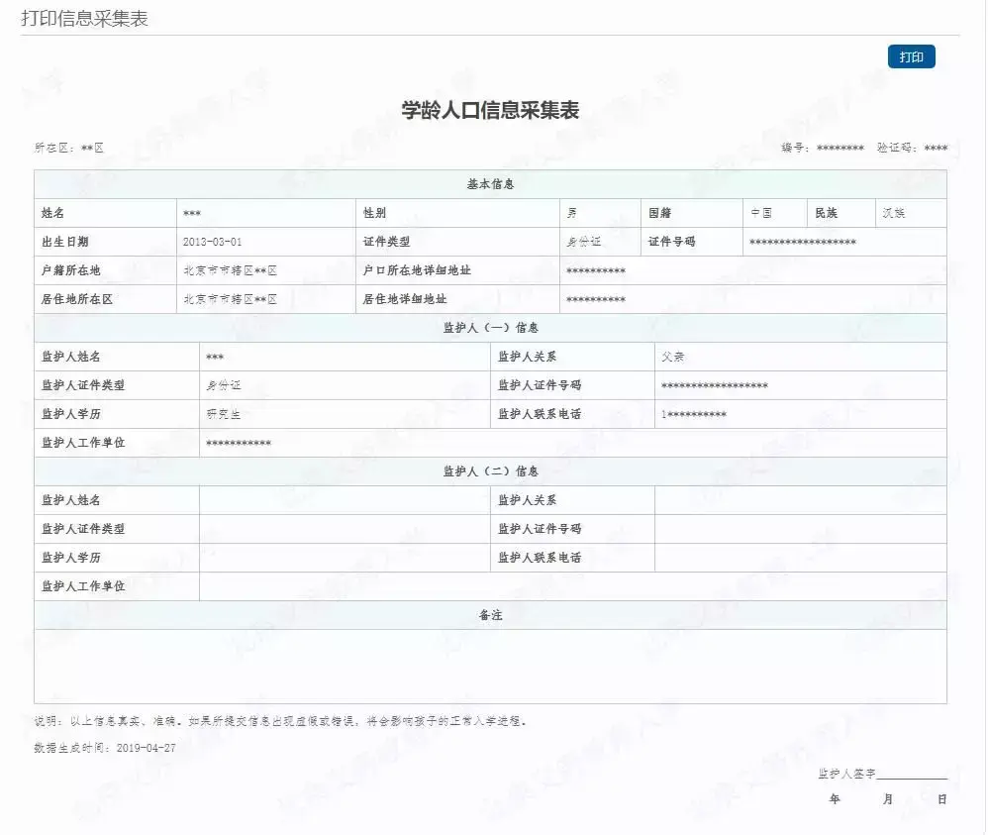Screen dimensions: 988x835
Task: Select the 所在区：**区 text
Action: (x=69, y=148)
